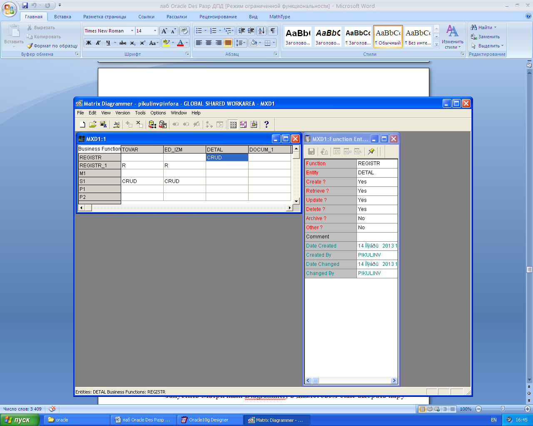Open the bulleted list dropdown arrow
Image resolution: width=533 pixels, height=426 pixels.
point(205,31)
